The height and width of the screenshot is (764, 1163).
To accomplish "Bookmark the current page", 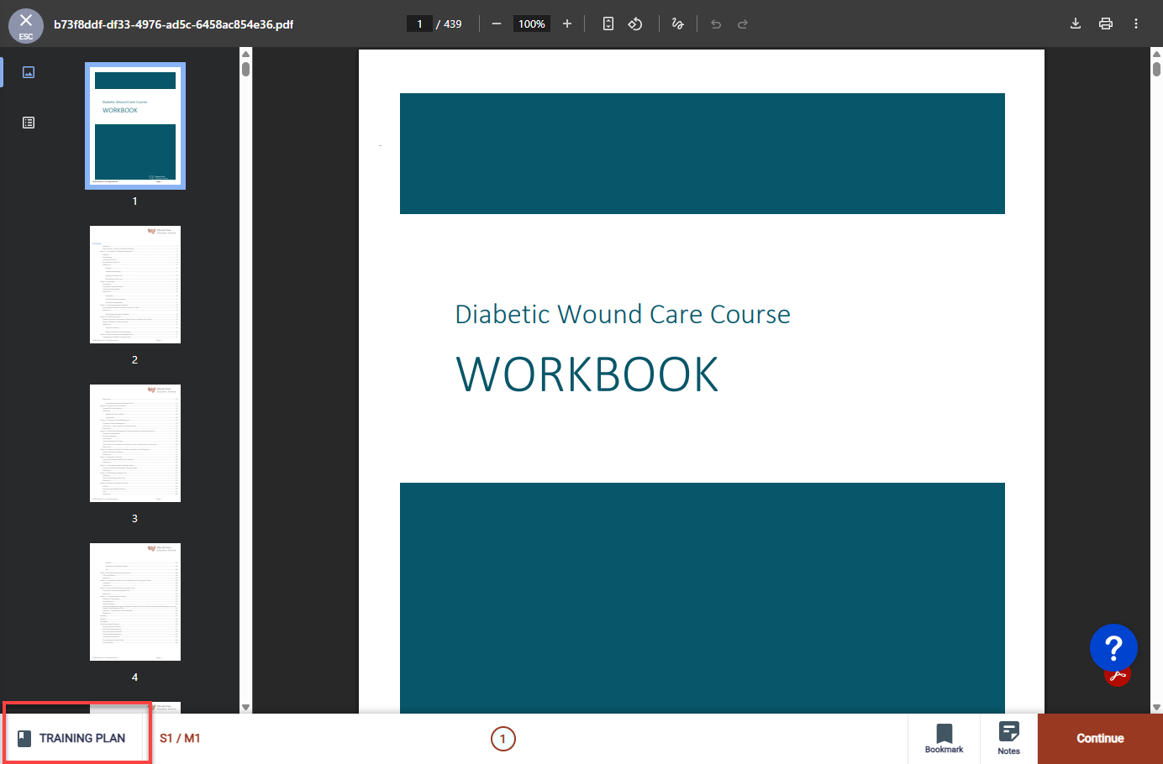I will (x=945, y=739).
